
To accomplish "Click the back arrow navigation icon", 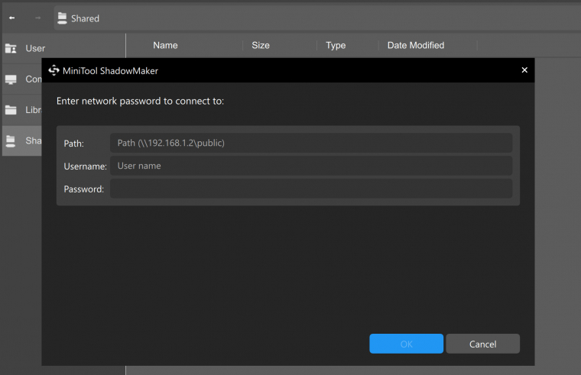I will click(12, 18).
